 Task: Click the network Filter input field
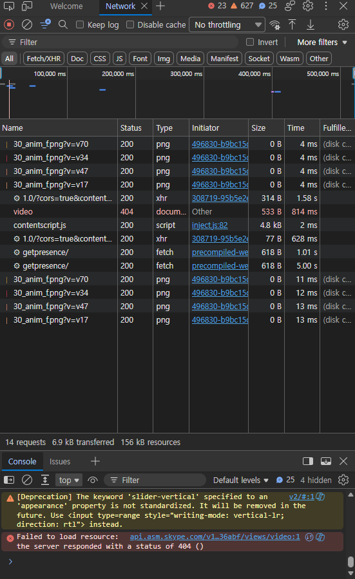pyautogui.click(x=120, y=42)
